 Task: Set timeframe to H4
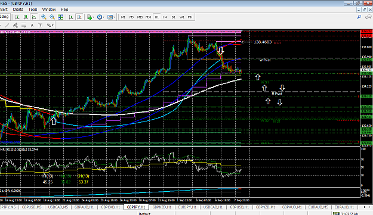[165, 17]
